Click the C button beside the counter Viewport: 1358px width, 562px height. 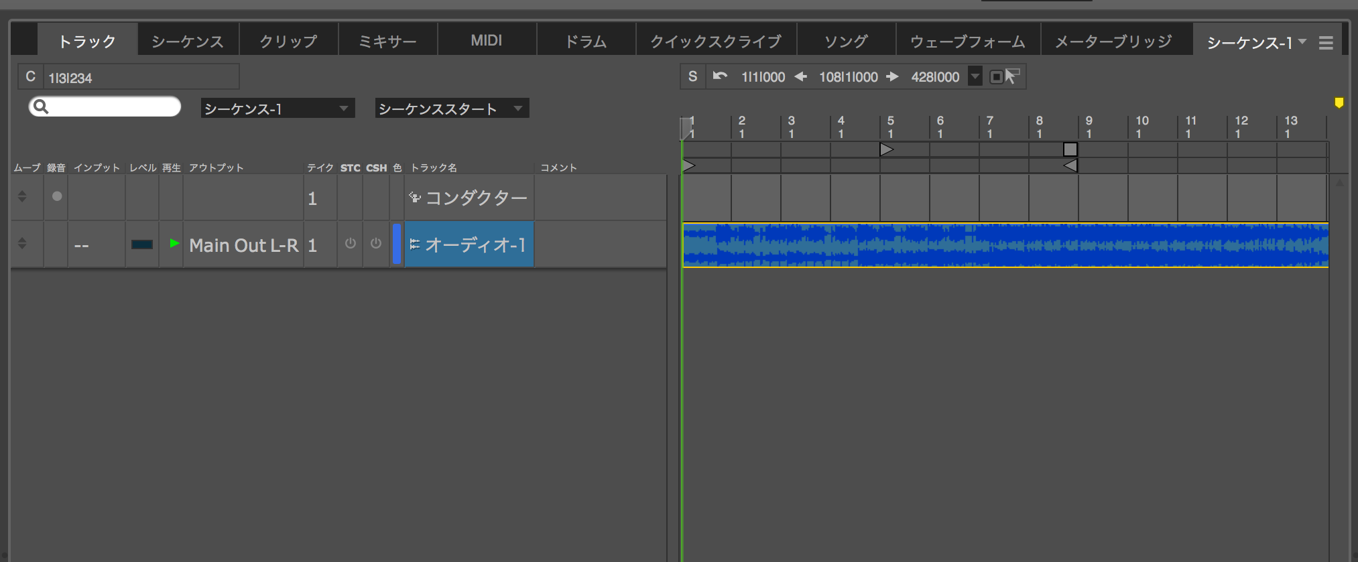coord(30,77)
